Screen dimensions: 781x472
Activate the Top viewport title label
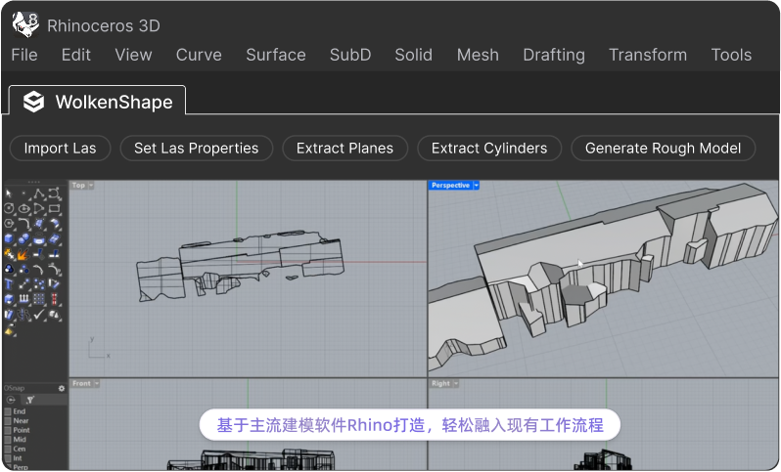pos(78,185)
